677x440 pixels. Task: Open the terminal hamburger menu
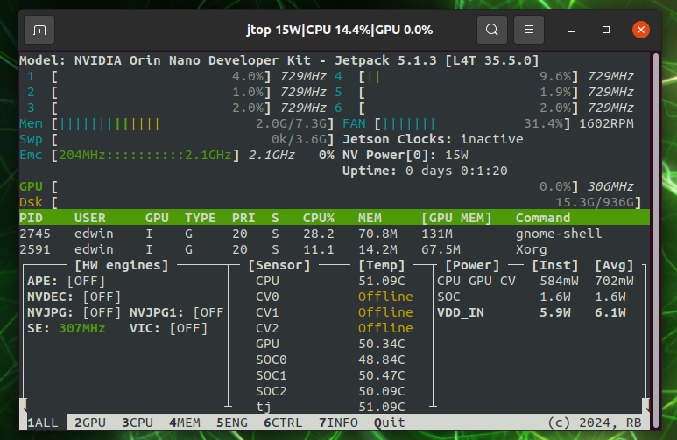[529, 30]
